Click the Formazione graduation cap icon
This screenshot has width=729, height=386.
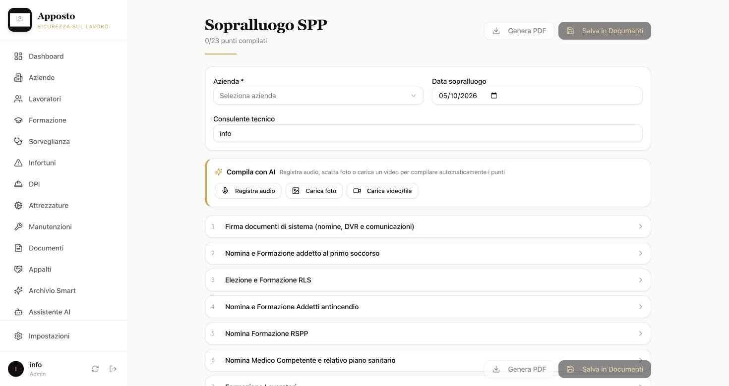tap(18, 120)
